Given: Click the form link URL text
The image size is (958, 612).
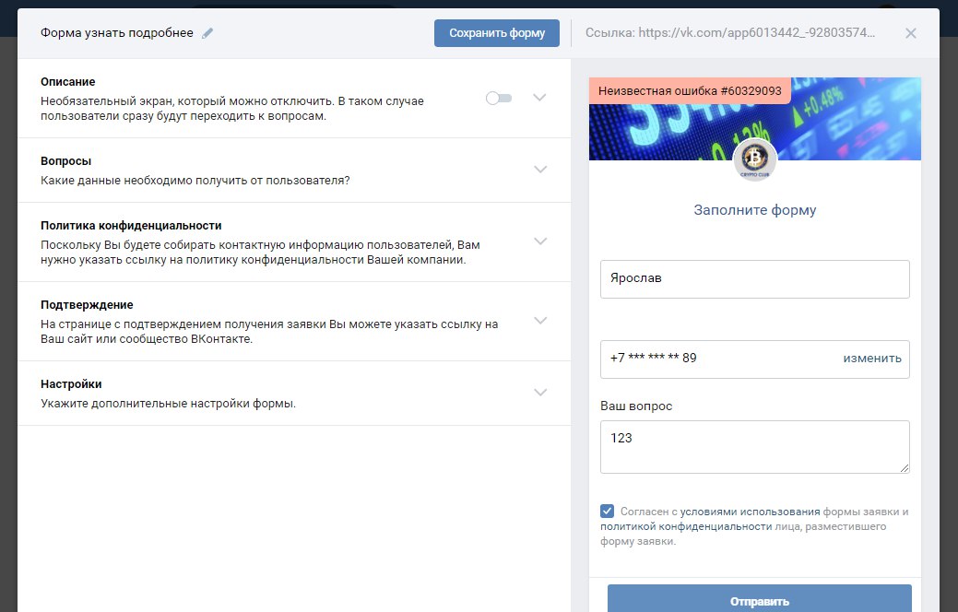Looking at the screenshot, I should 730,33.
